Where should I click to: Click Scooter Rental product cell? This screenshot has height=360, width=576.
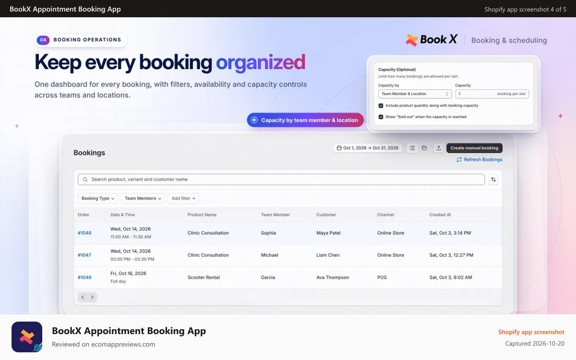pyautogui.click(x=204, y=277)
